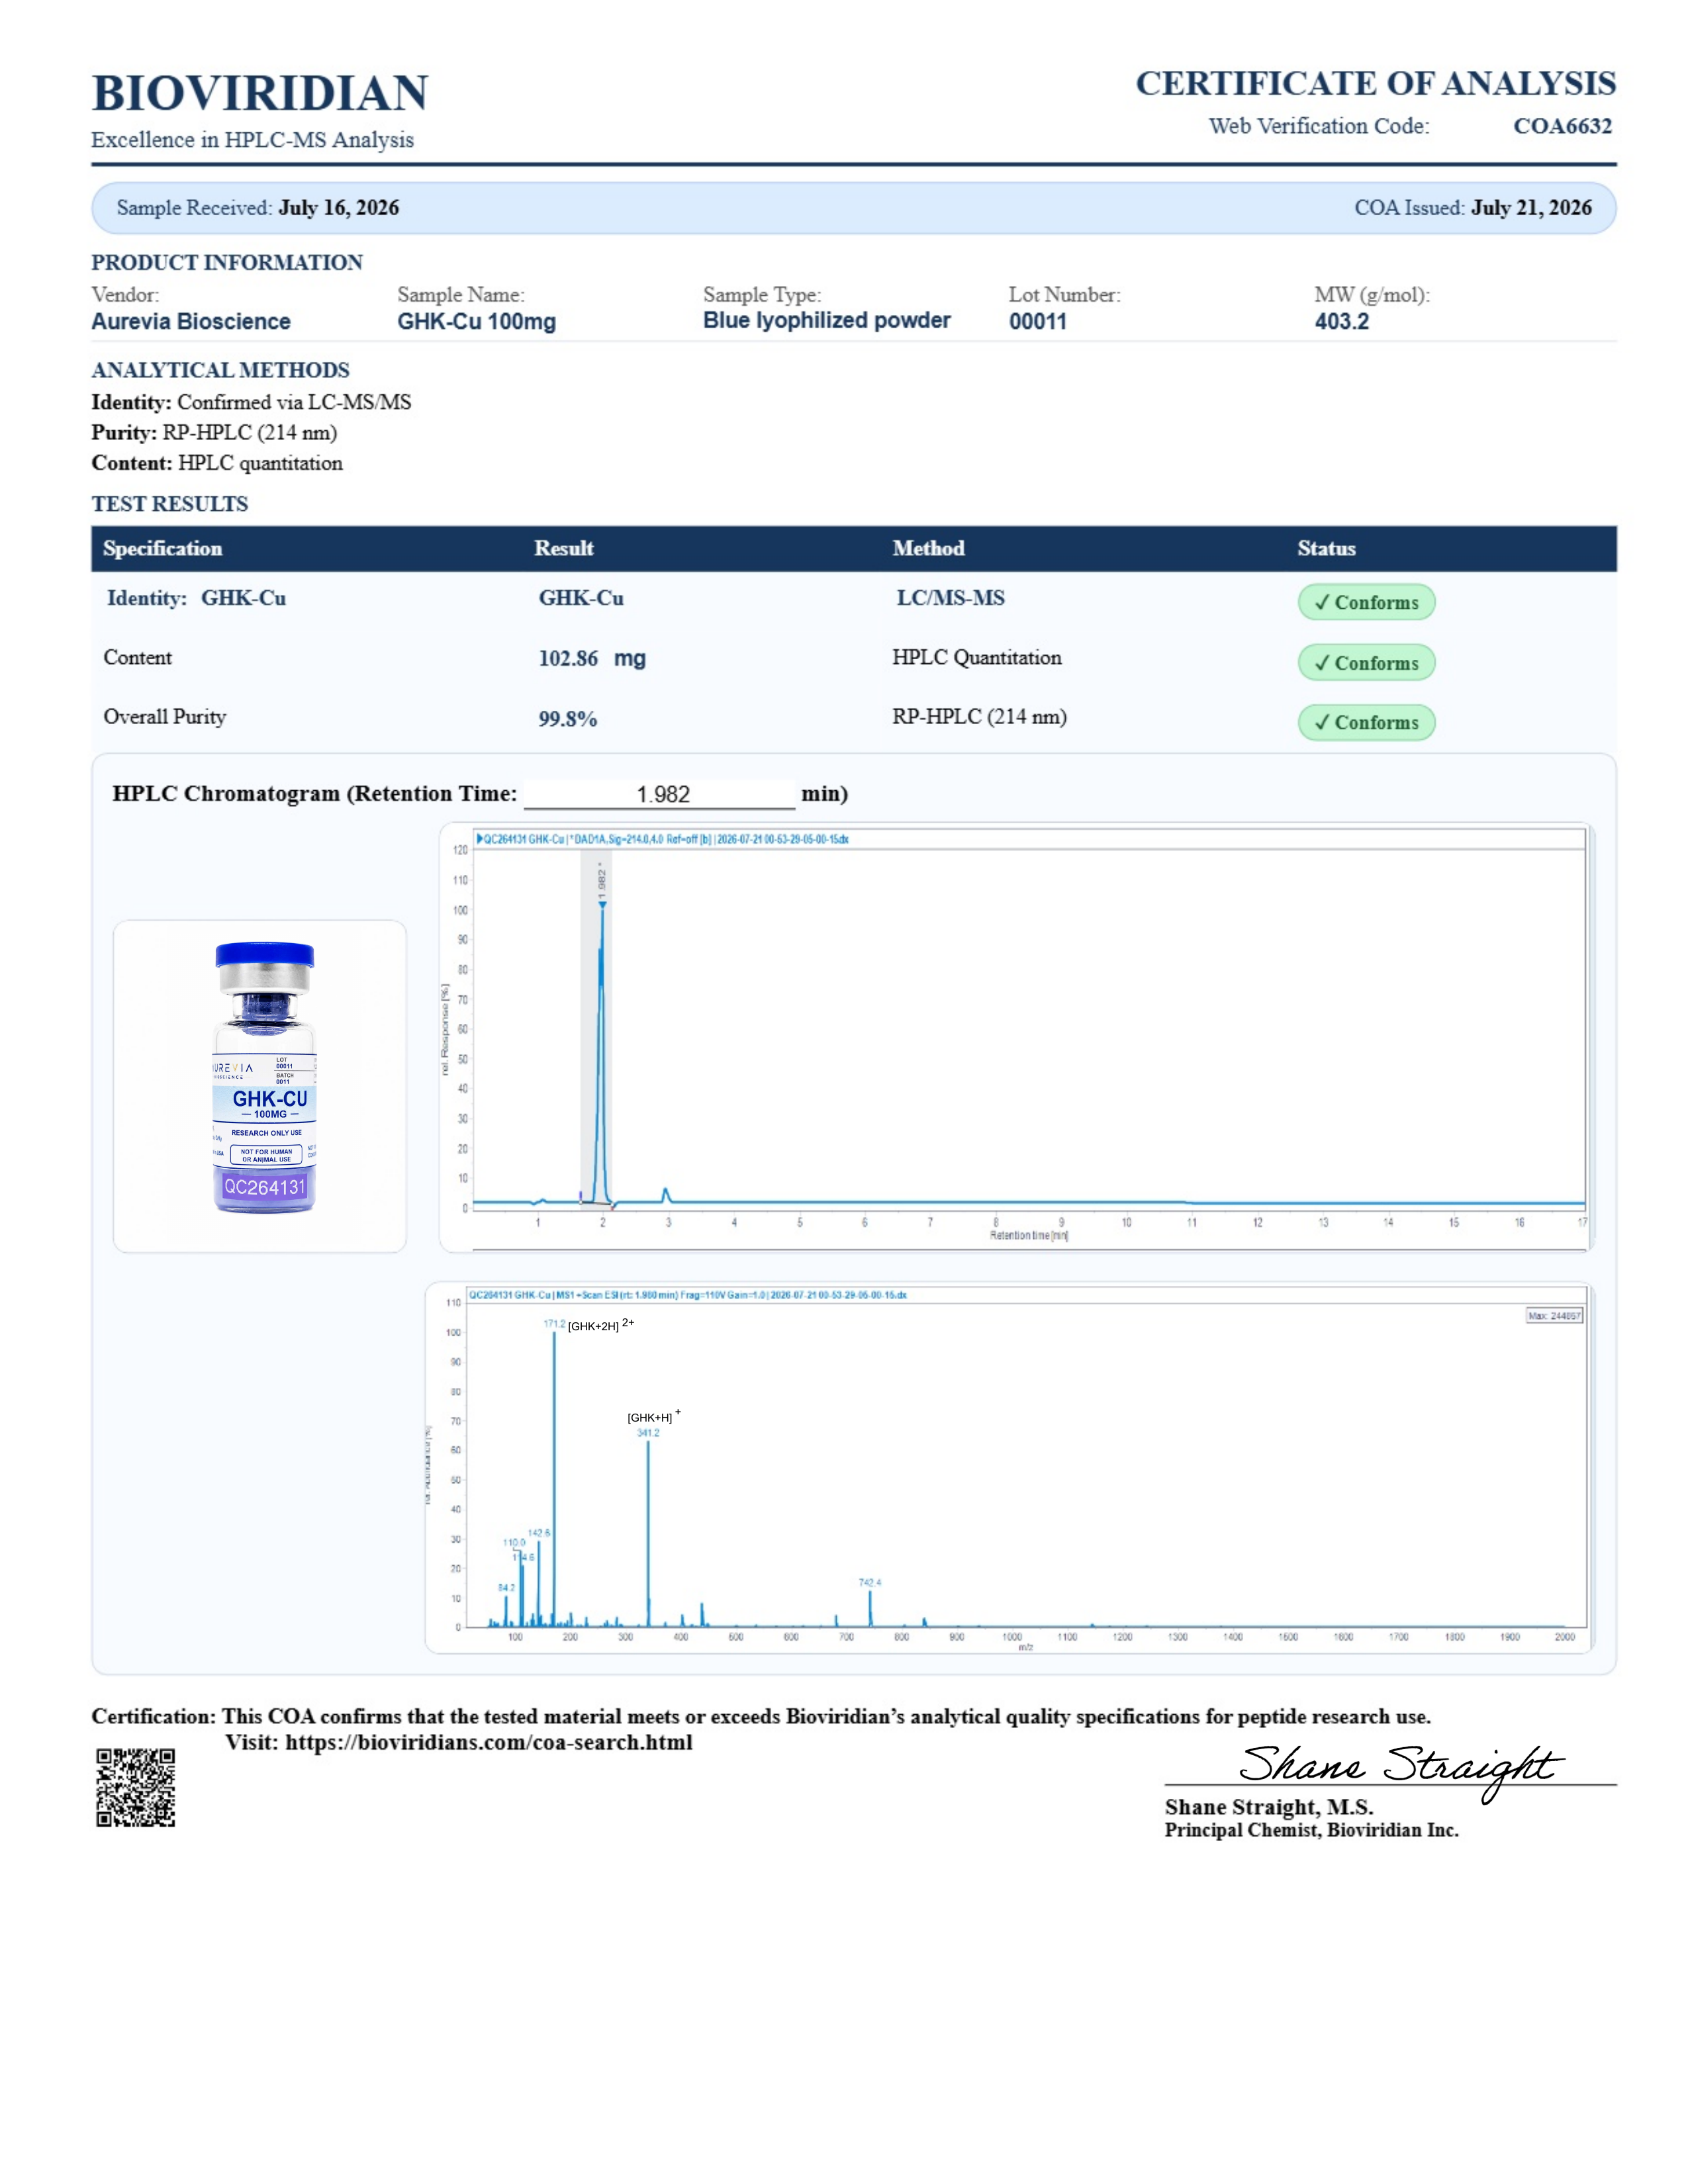Click the COA Issued date July 21, 2026
Screen dimensions: 1688x2184
(x=1531, y=208)
